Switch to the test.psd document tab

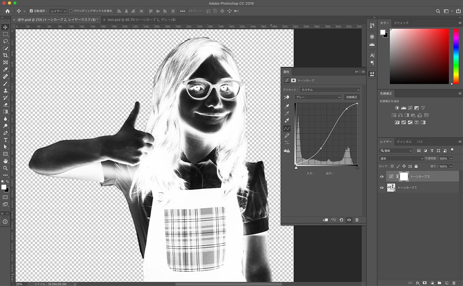coord(141,19)
